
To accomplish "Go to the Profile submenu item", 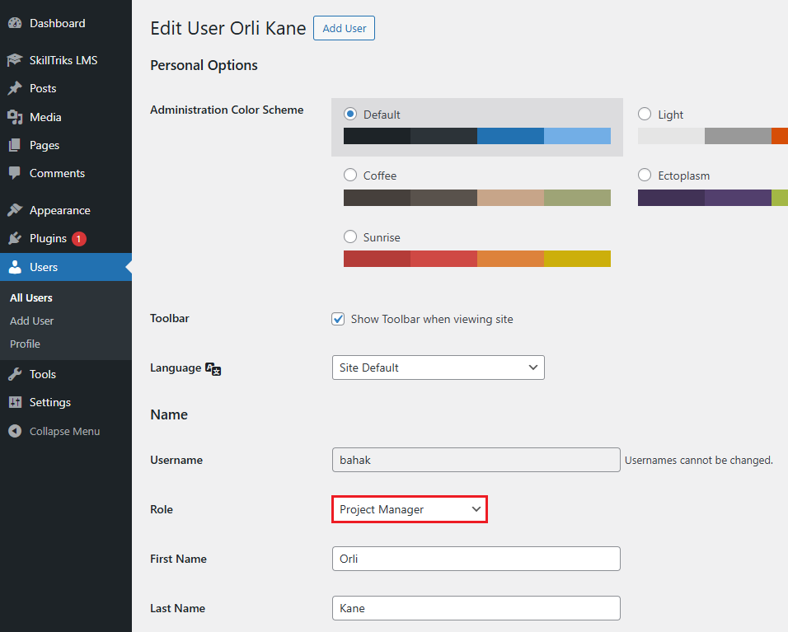I will [25, 344].
